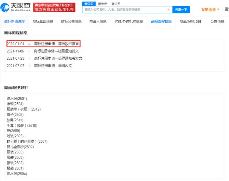Select the 查关系 search tab
Viewport: 229px width, 181px height.
click(116, 4)
